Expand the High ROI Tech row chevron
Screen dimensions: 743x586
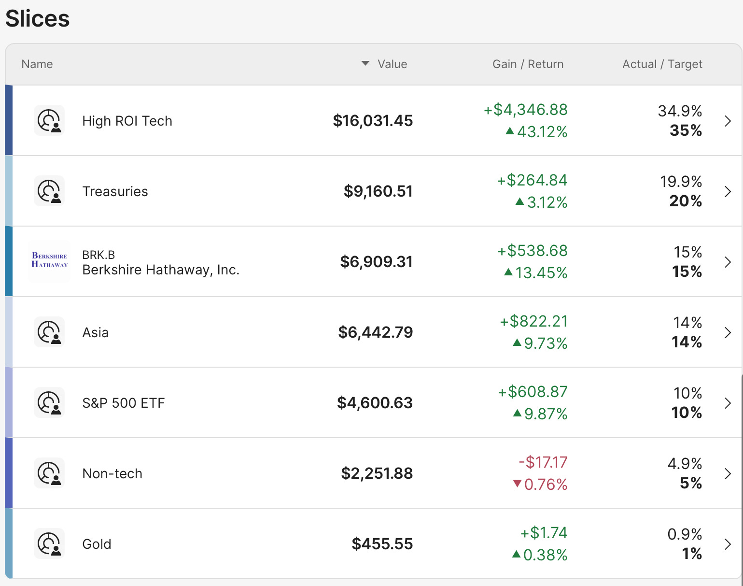click(728, 121)
